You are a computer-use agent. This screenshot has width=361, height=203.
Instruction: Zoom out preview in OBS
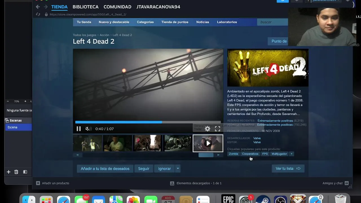[x=8, y=101]
